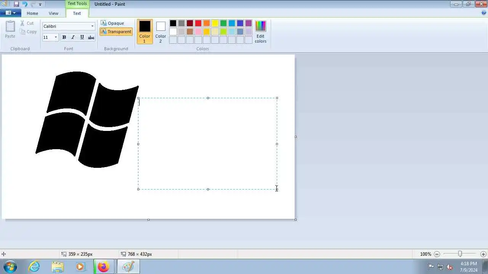488x274 pixels.
Task: Click the Paint taskbar button
Action: click(128, 267)
